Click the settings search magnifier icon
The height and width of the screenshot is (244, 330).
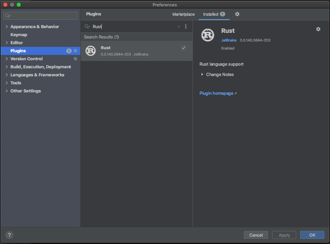coord(8,16)
